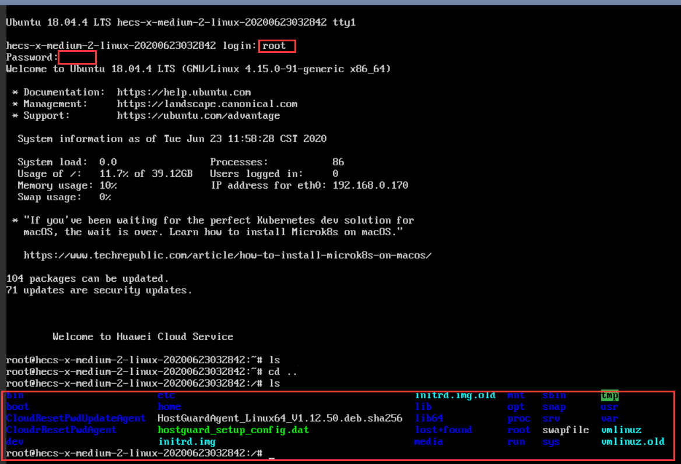The width and height of the screenshot is (681, 464).
Task: Click the 'CloudrResetPwdAgent' directory name
Action: [61, 430]
